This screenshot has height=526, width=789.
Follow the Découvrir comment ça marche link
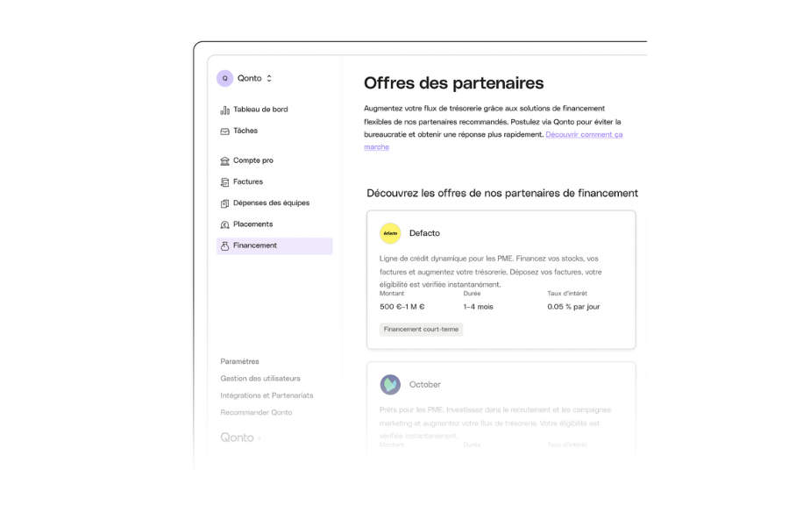coord(583,134)
